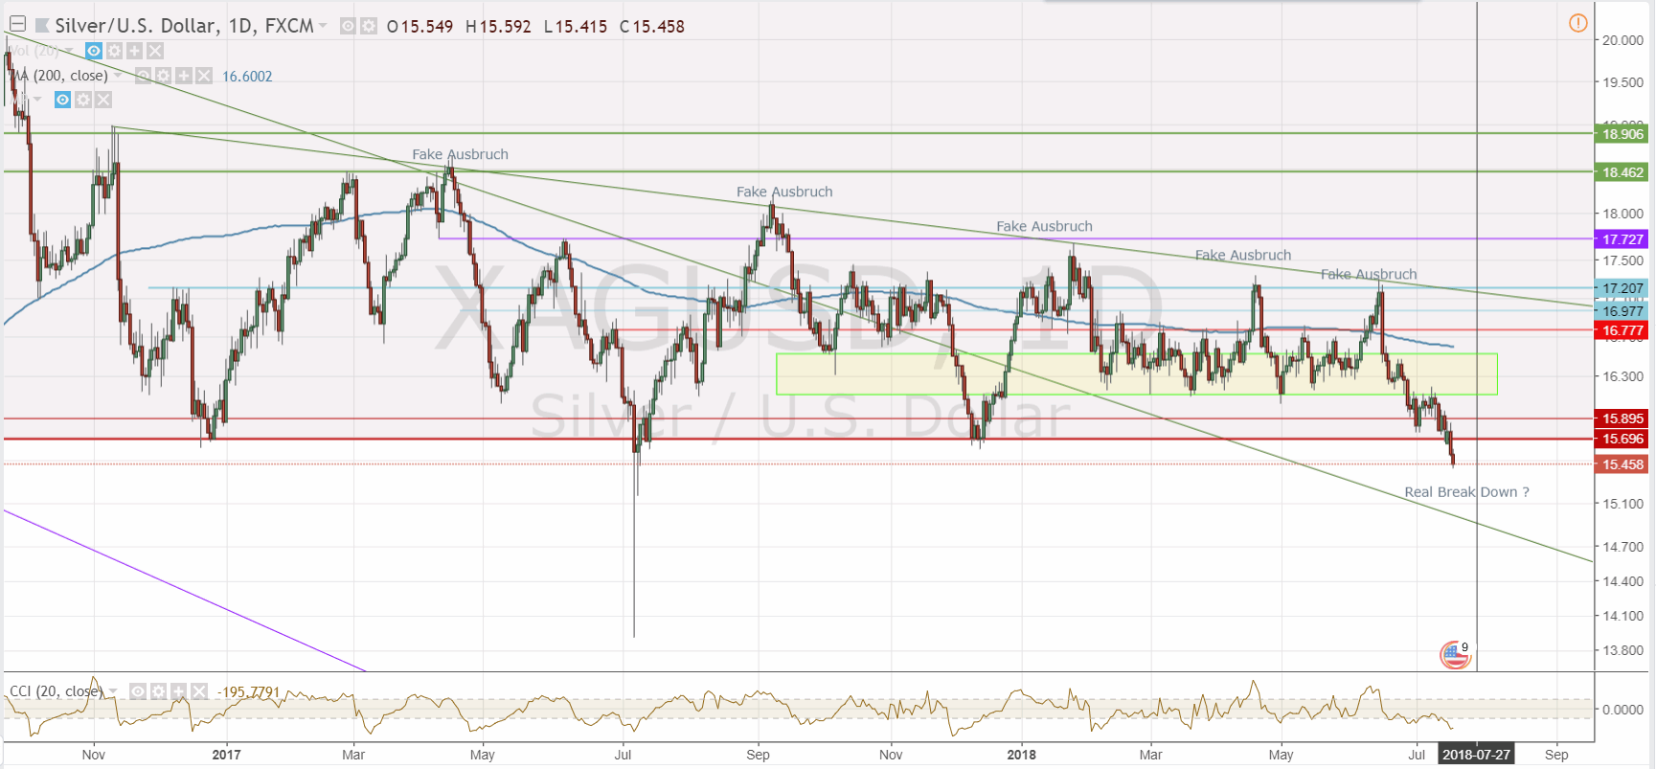Remove the CCI (20, close) indicator
This screenshot has width=1656, height=769.
point(198,691)
